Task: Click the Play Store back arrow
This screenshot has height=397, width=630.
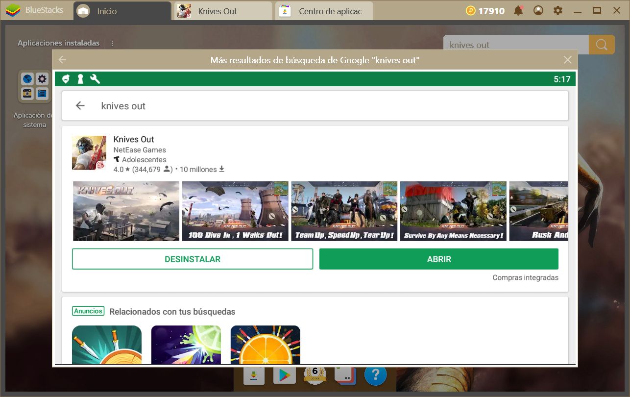Action: tap(80, 105)
